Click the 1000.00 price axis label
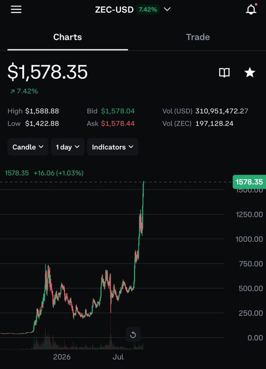This screenshot has height=369, width=266. tap(249, 239)
